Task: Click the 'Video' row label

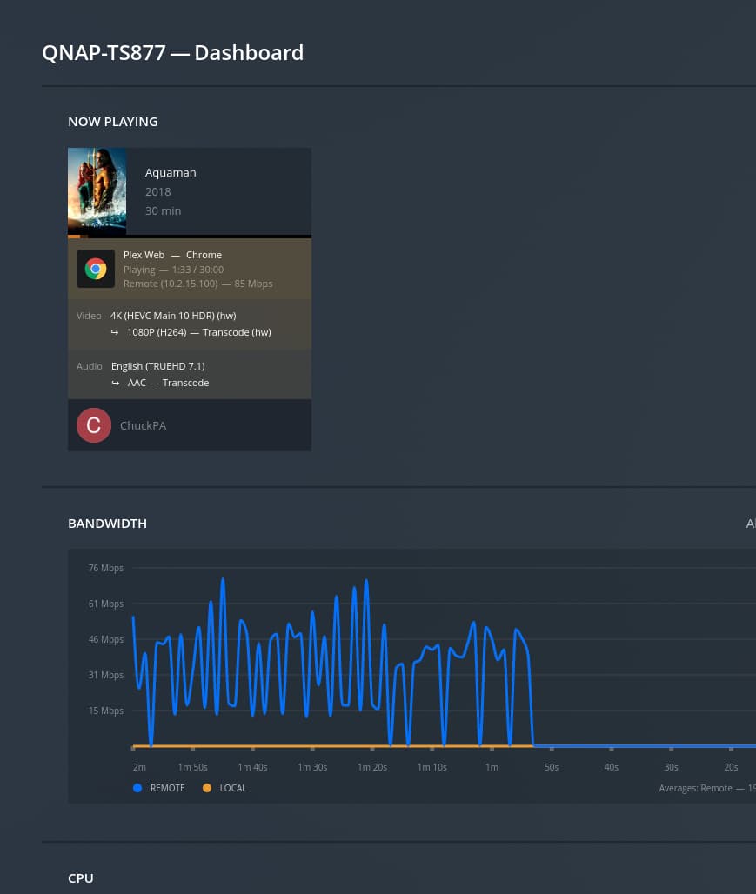Action: tap(89, 316)
